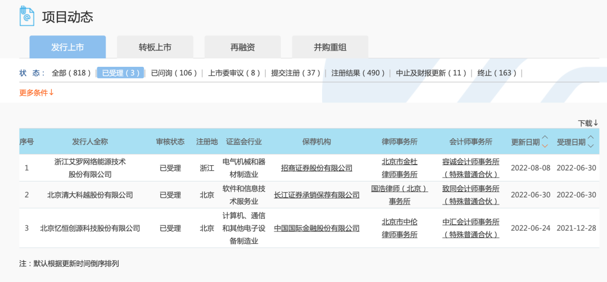Viewport: 607px width, 282px height.
Task: Filter status by 上市委审议 (8)
Action: click(234, 72)
